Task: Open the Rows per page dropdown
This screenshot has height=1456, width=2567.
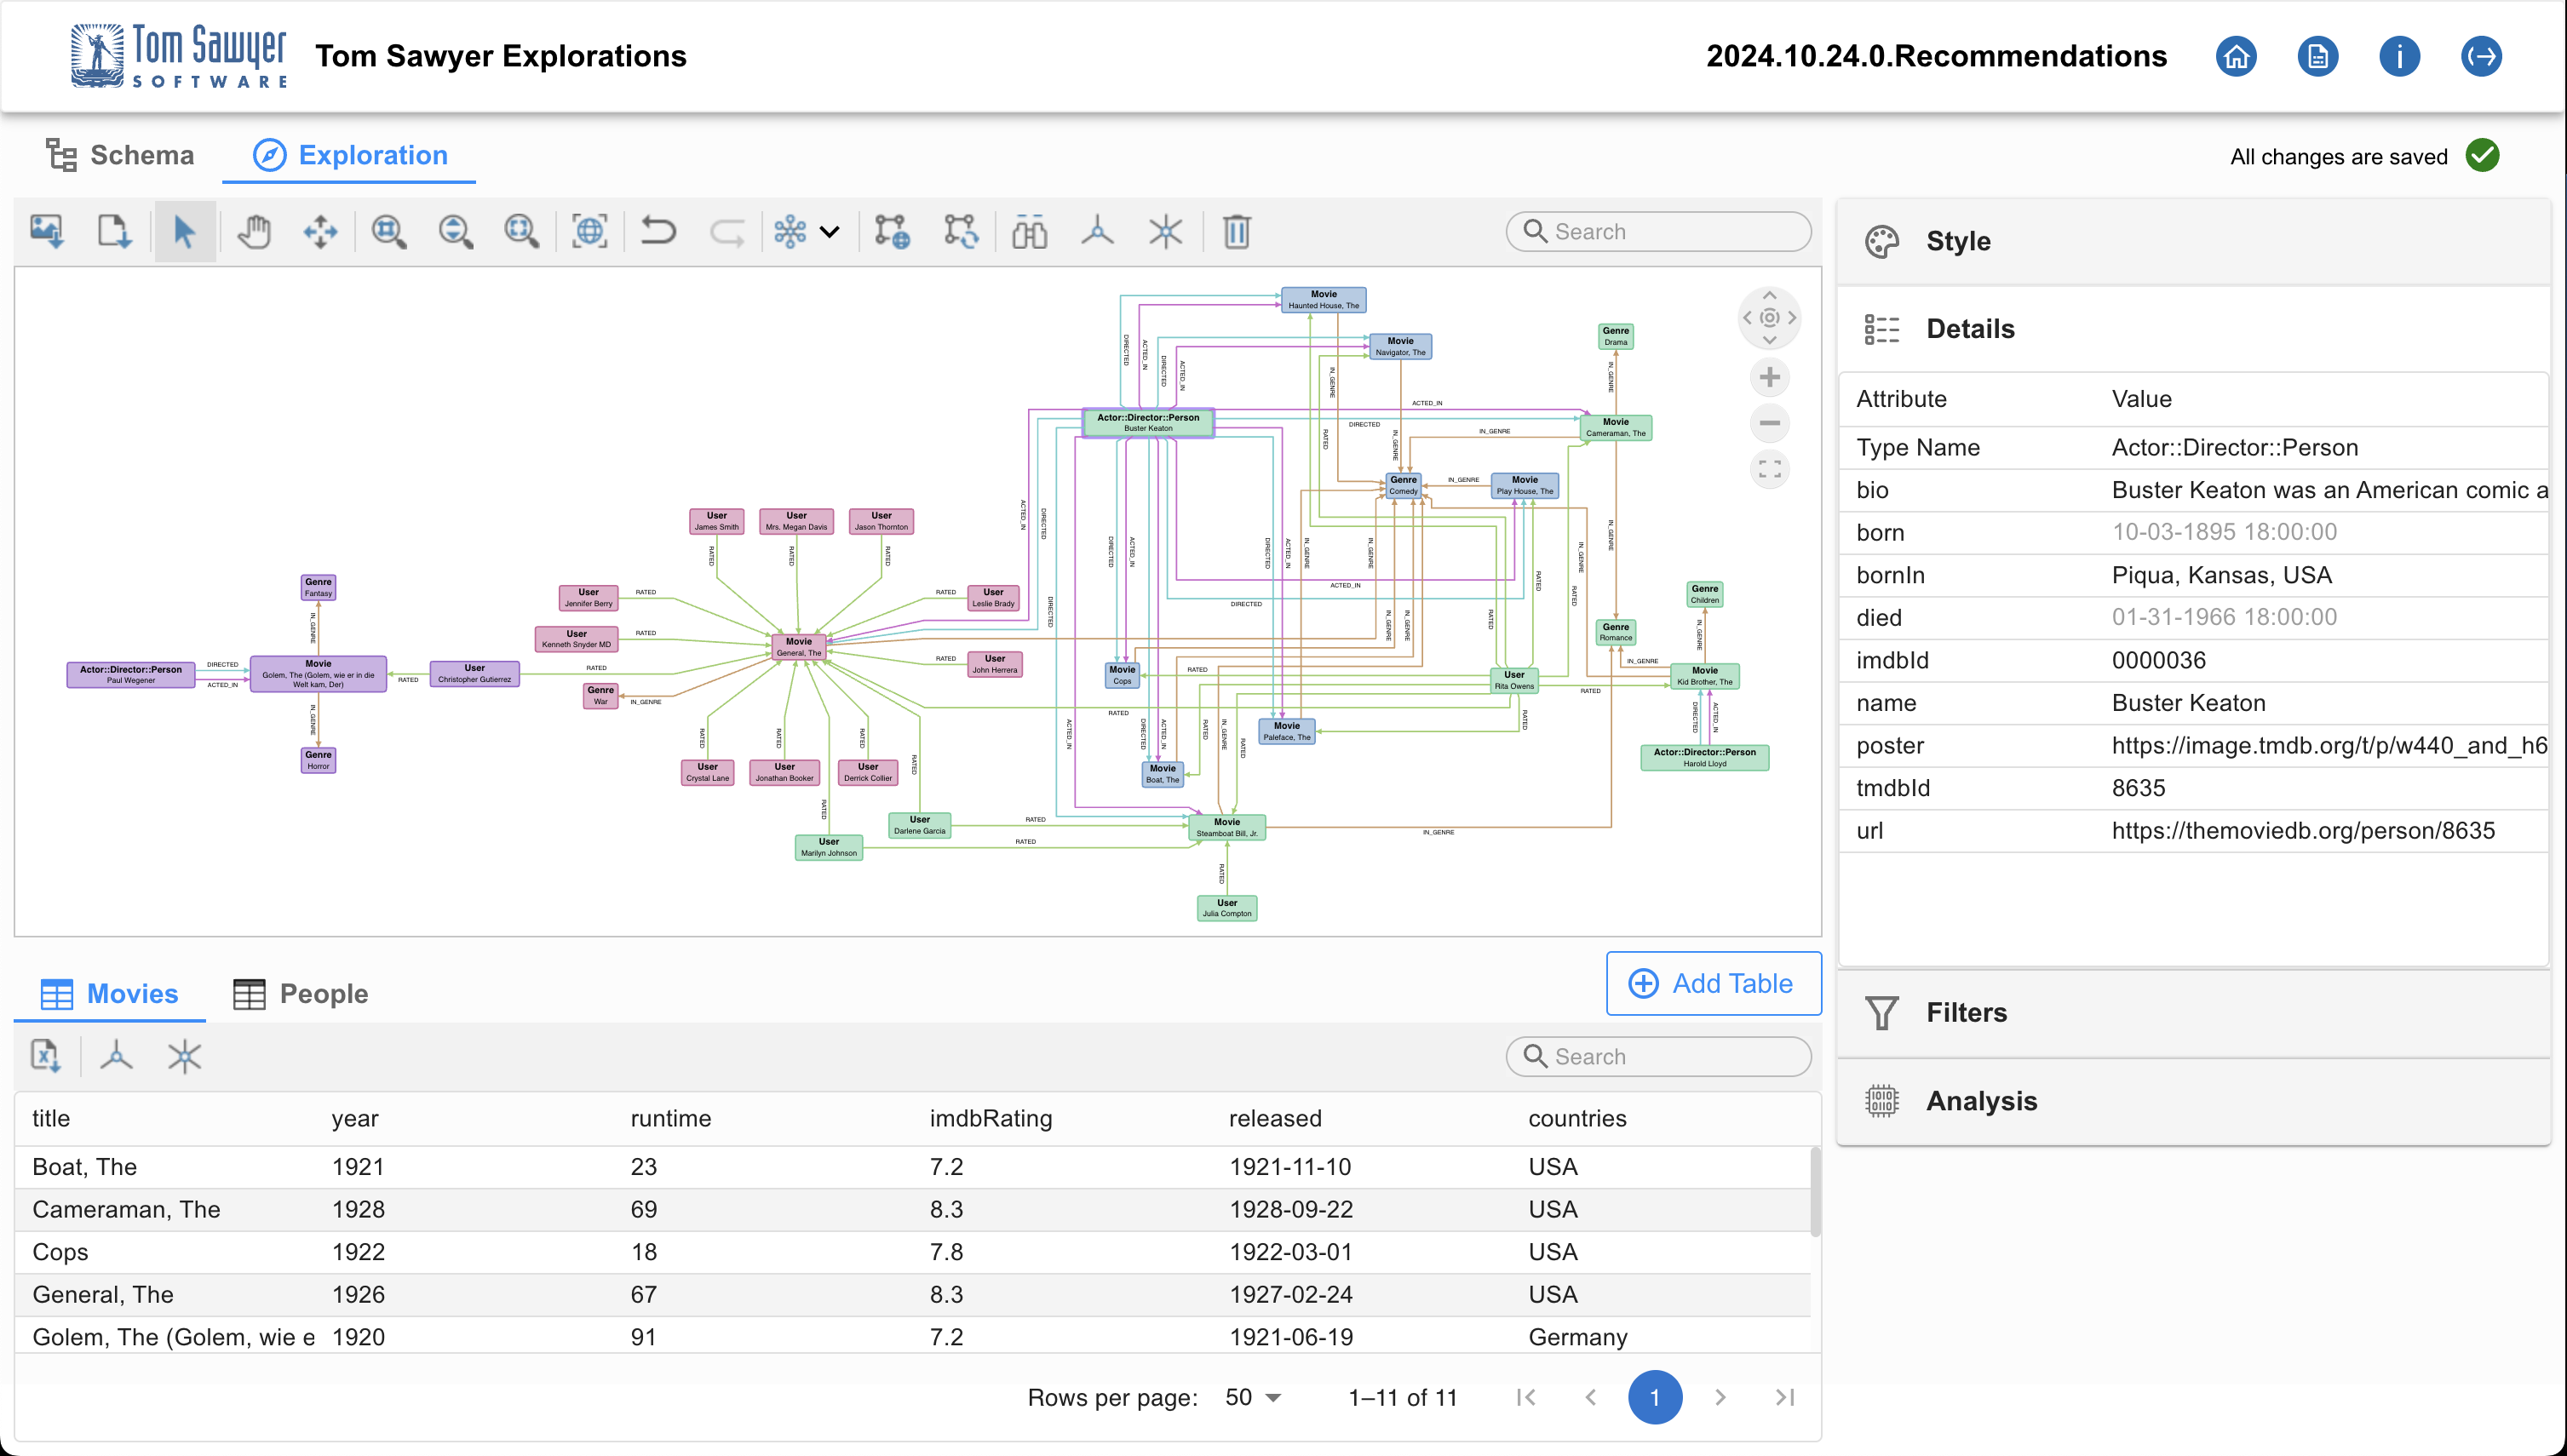Action: coord(1250,1397)
